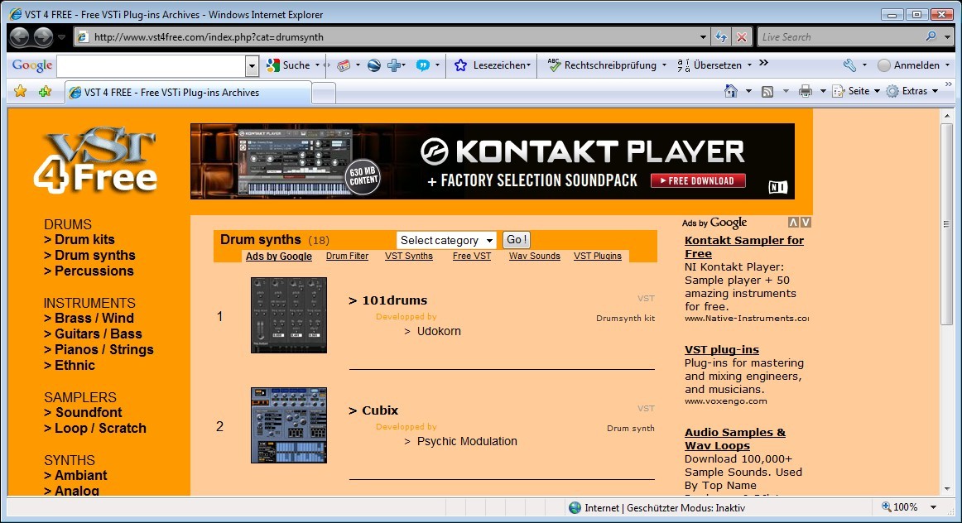The width and height of the screenshot is (962, 523).
Task: Expand the Google search box dropdown arrow
Action: coord(252,65)
